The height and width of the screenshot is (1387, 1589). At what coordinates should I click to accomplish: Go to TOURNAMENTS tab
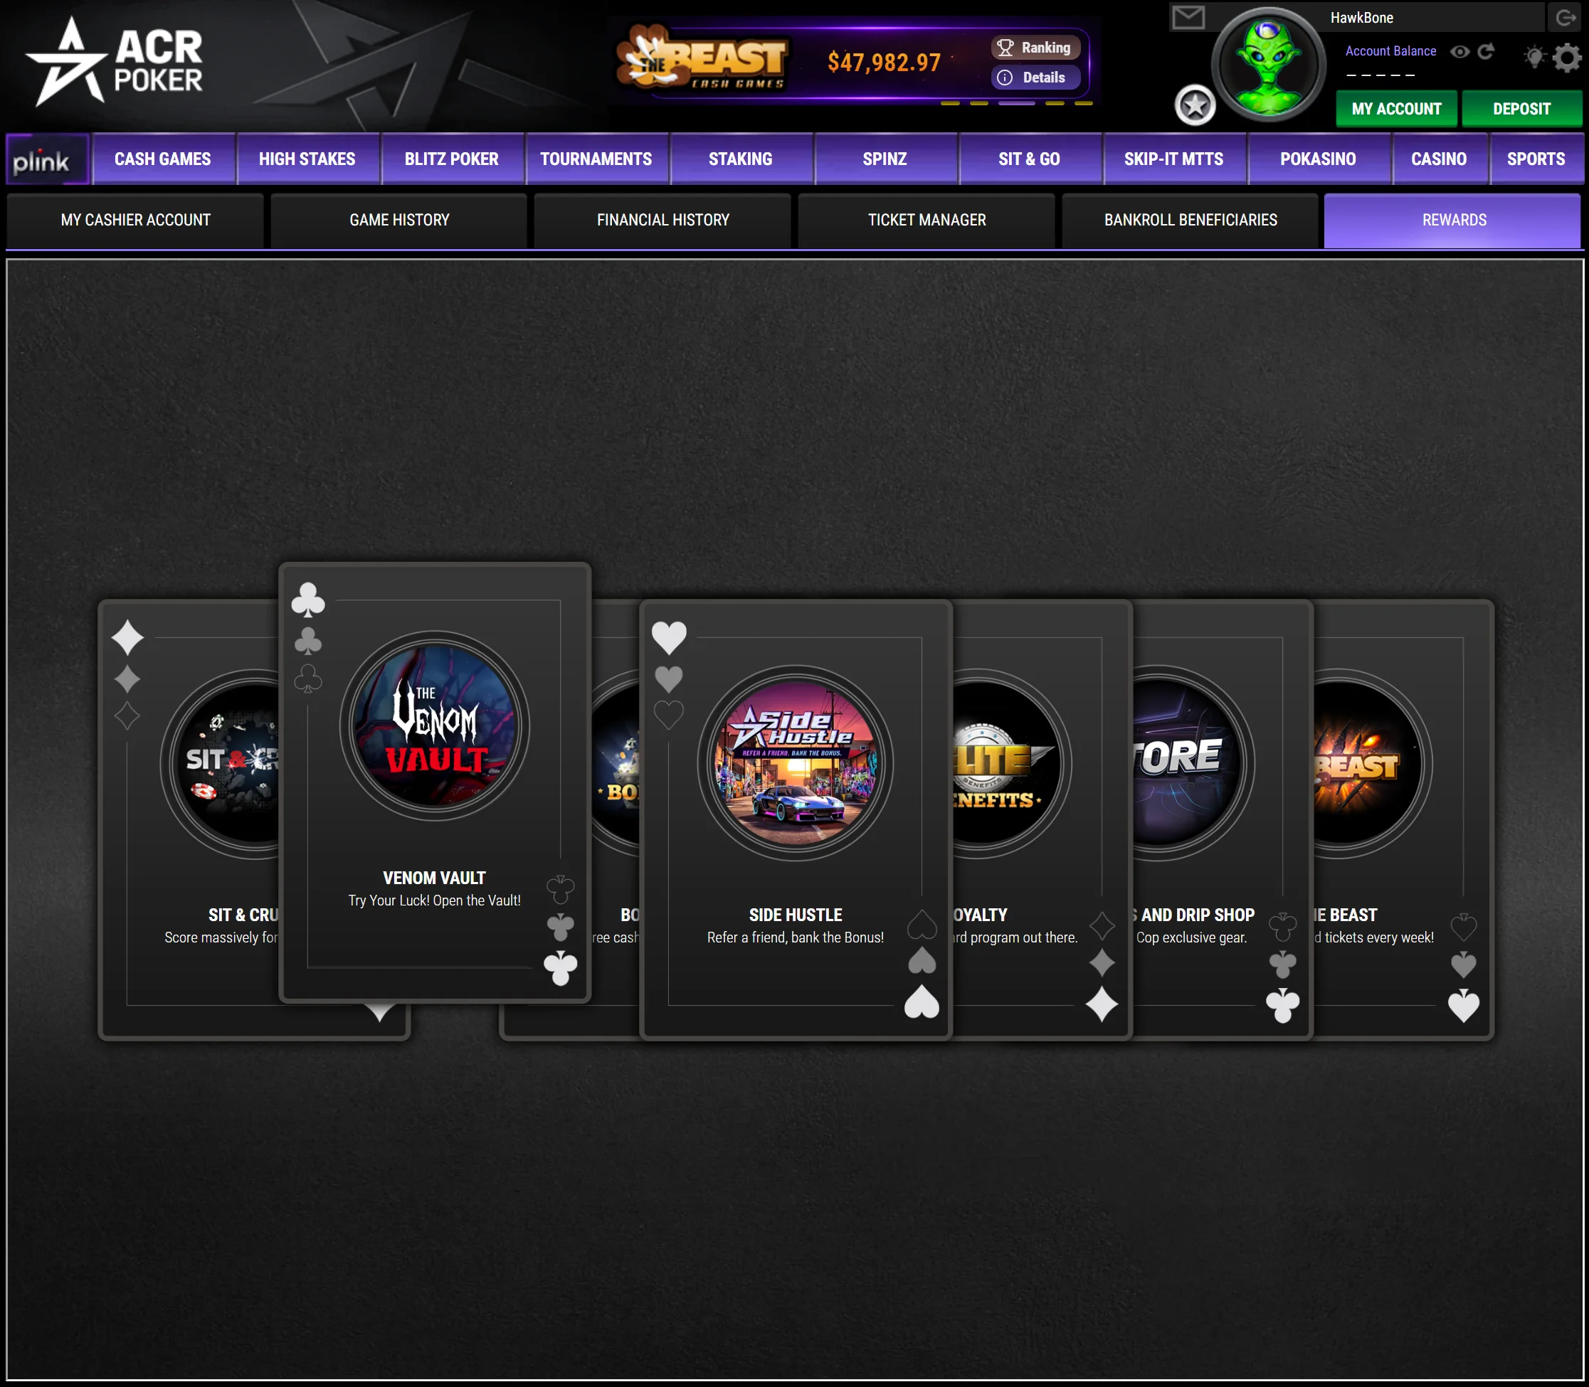point(596,159)
